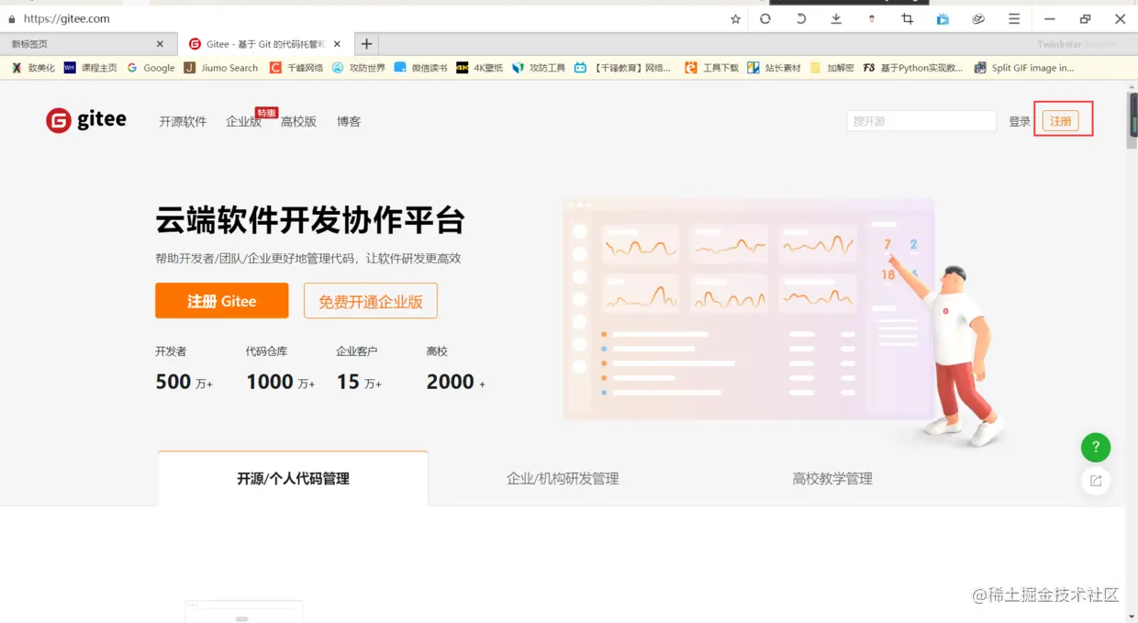Restore down the browser window
The image size is (1138, 623).
click(1085, 19)
